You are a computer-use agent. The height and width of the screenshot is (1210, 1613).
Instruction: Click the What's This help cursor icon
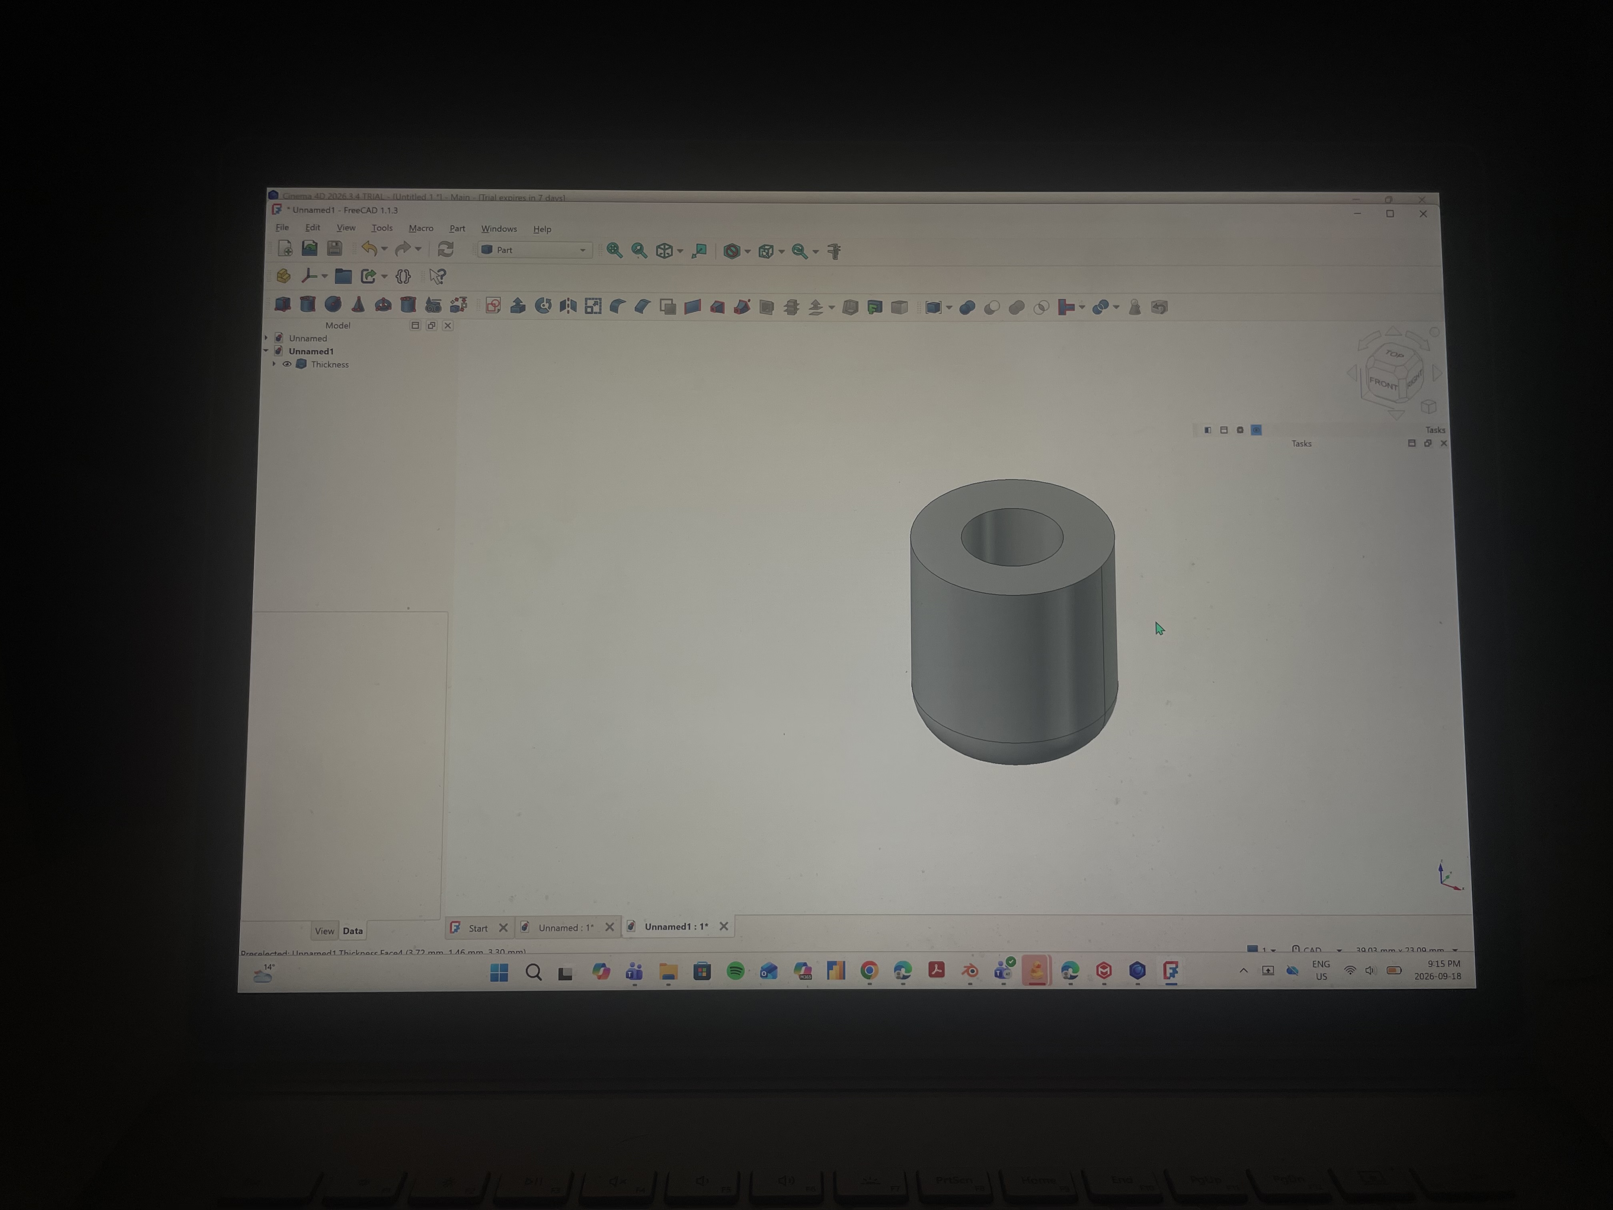(x=438, y=276)
